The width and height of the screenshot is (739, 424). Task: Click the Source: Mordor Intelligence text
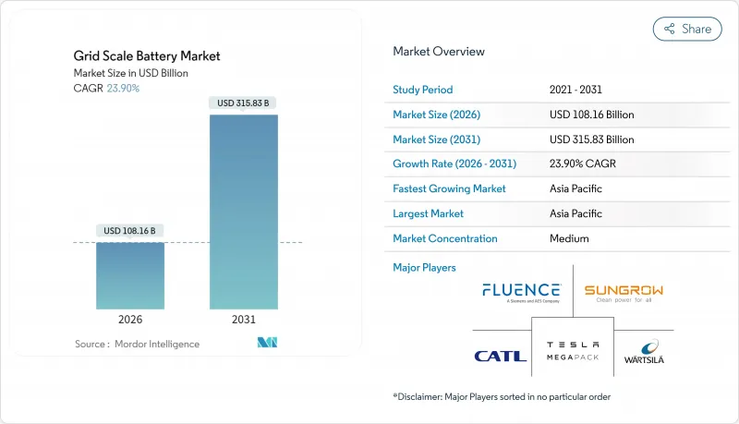tap(137, 344)
